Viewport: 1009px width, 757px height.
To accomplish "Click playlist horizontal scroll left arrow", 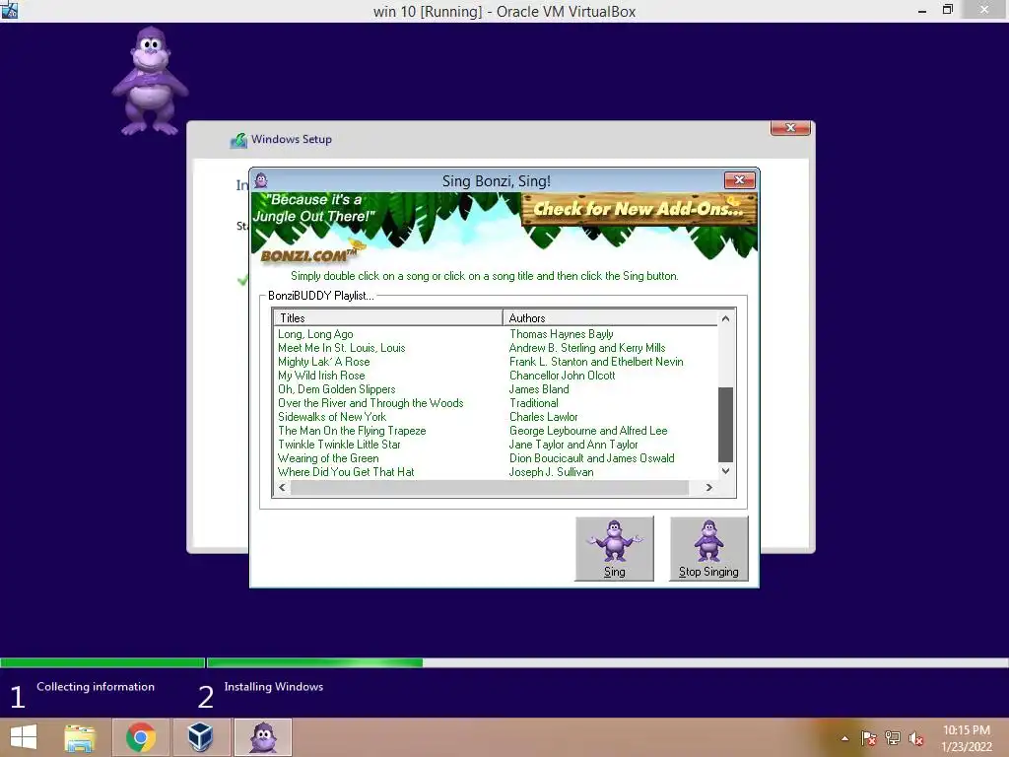I will (282, 487).
